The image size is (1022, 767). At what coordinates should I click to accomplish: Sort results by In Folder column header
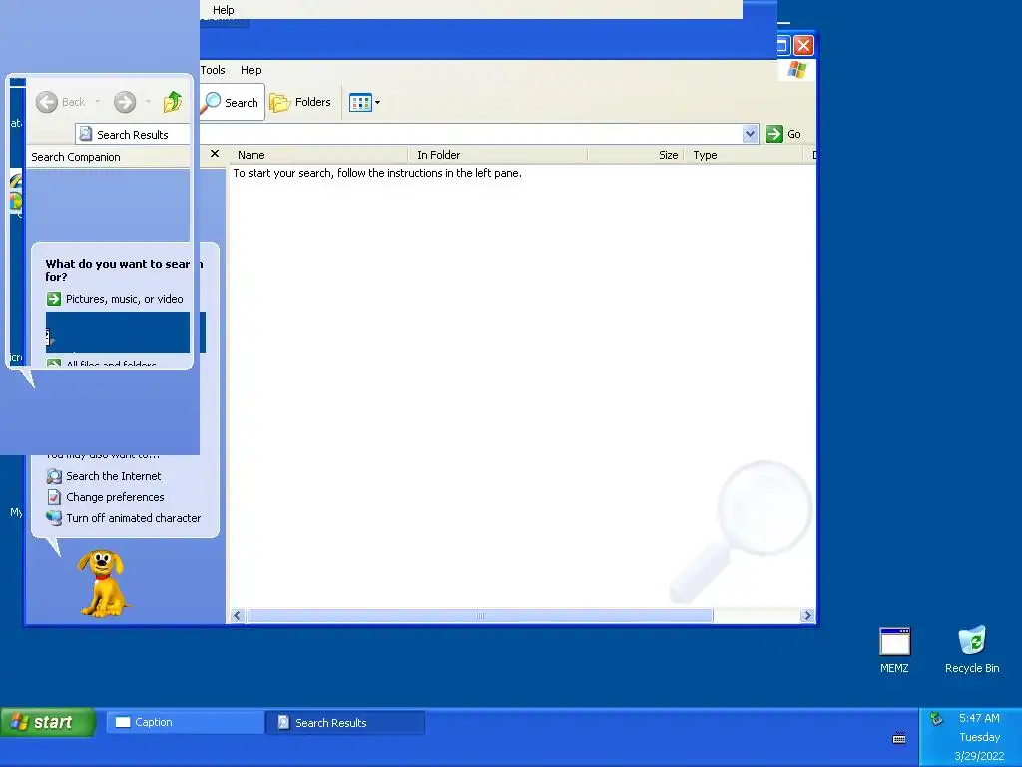tap(498, 155)
